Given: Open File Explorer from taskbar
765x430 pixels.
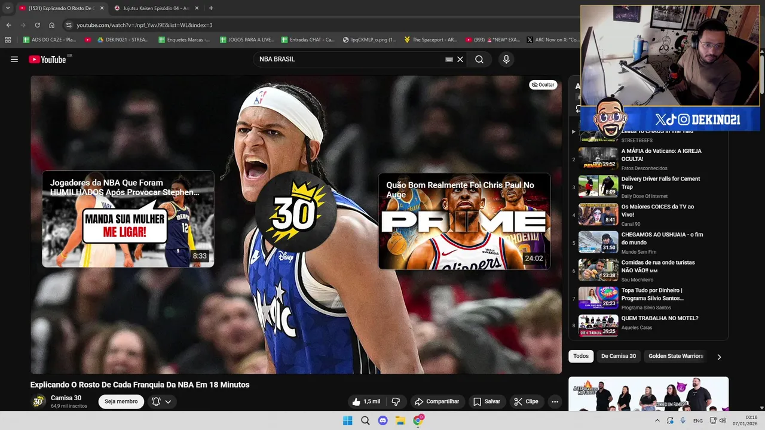Looking at the screenshot, I should pyautogui.click(x=400, y=420).
